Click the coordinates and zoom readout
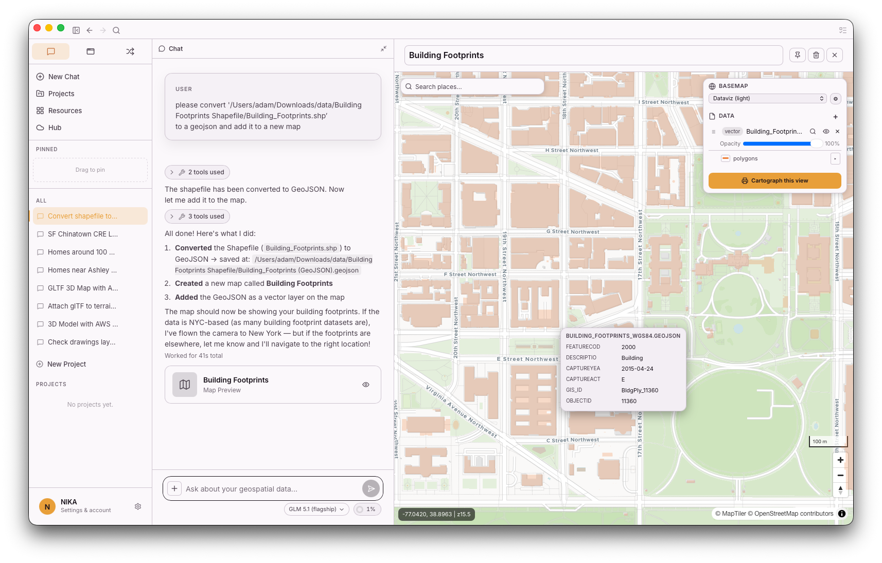The height and width of the screenshot is (563, 882). 436,514
